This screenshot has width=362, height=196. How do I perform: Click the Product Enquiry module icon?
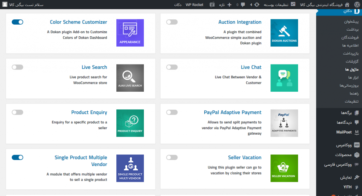coord(130,123)
